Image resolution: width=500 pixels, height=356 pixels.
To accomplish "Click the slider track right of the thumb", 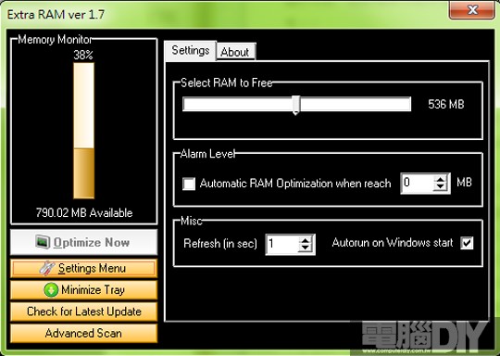I will (x=356, y=105).
